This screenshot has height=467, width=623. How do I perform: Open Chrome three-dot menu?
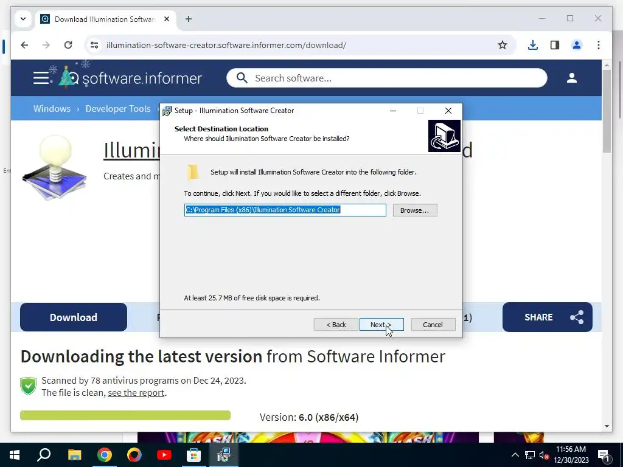[x=599, y=45]
